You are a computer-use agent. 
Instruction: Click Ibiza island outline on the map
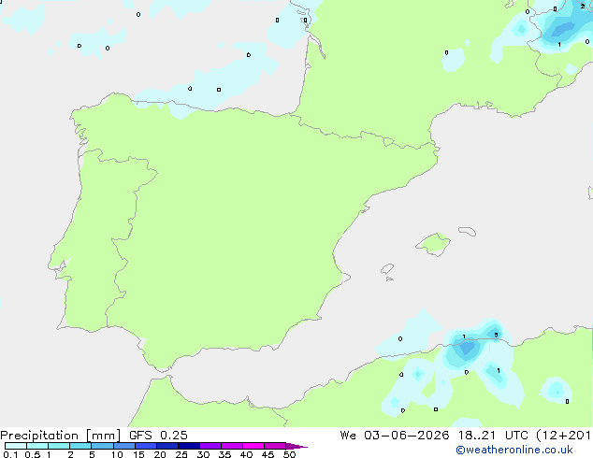tap(387, 269)
